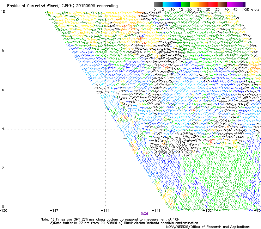Image resolution: width=261 pixels, height=229 pixels.
Task: Click the yellow 20-25 knots color segment
Action: click(195, 4)
